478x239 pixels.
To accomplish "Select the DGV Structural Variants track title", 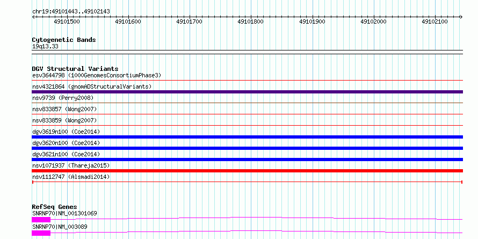I will pyautogui.click(x=75, y=69).
